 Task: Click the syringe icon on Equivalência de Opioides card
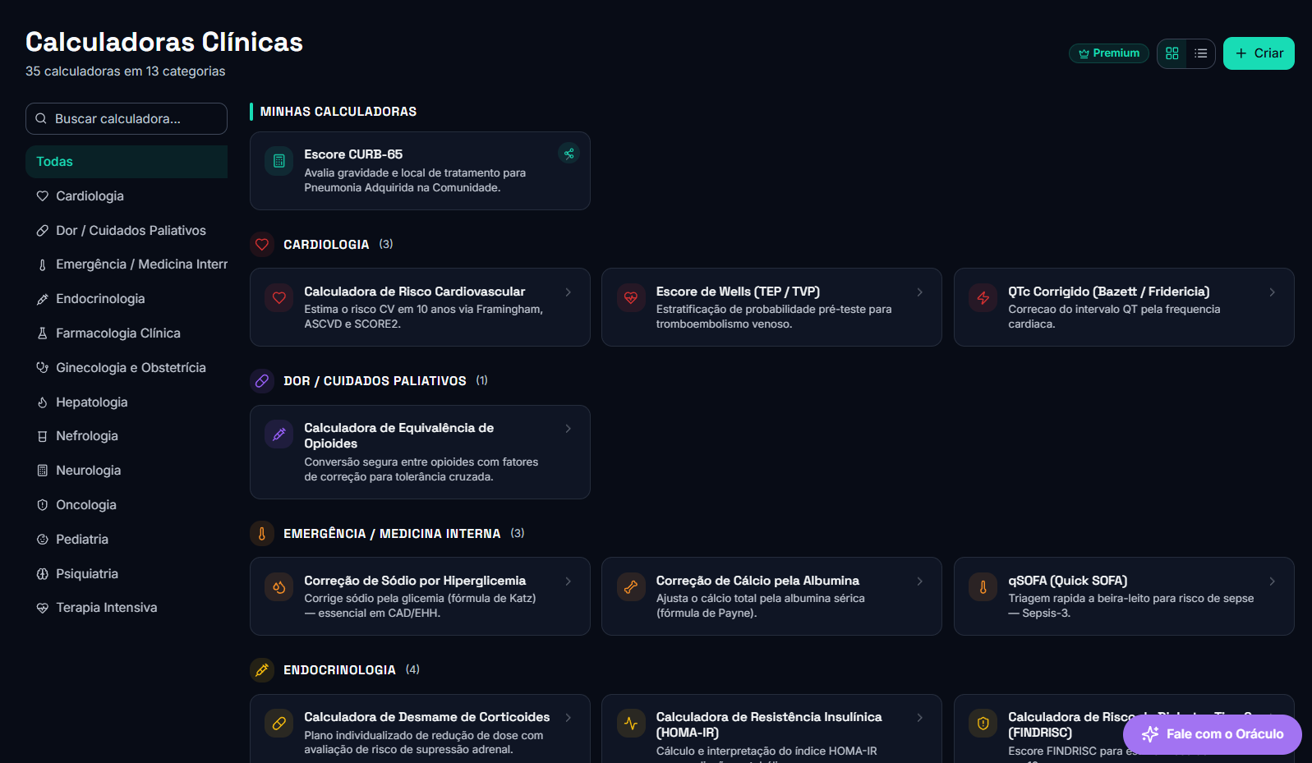click(x=279, y=434)
